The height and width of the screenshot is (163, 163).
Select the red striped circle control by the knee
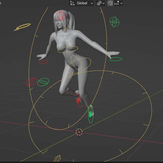[31, 82]
